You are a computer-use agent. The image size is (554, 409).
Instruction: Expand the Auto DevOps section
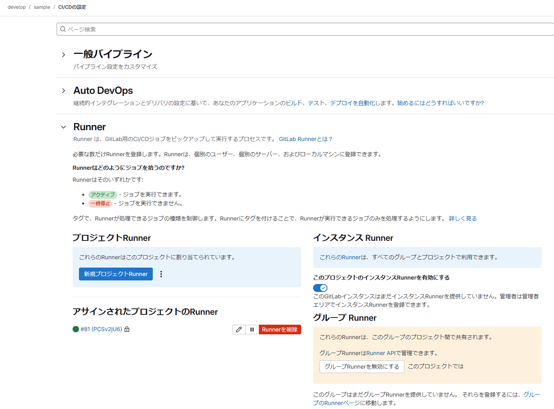coord(63,90)
